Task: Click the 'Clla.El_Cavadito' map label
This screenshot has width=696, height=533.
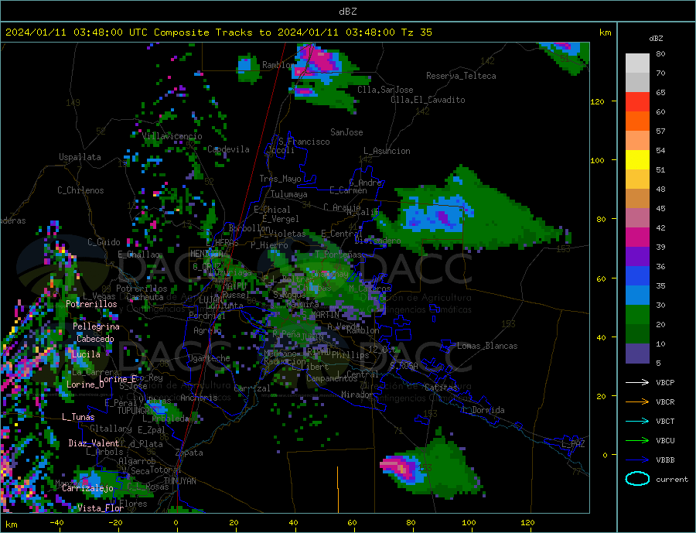Action: pos(428,100)
